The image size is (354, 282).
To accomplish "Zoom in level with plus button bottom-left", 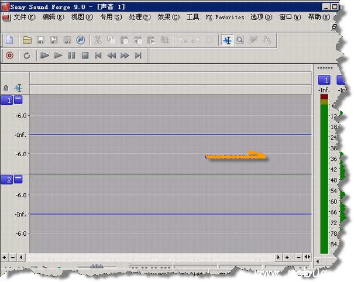I will 4,257.
